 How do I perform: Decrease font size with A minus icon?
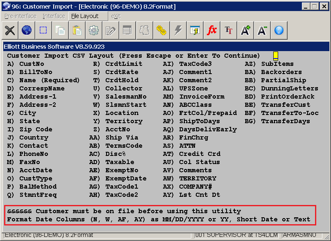(262, 30)
